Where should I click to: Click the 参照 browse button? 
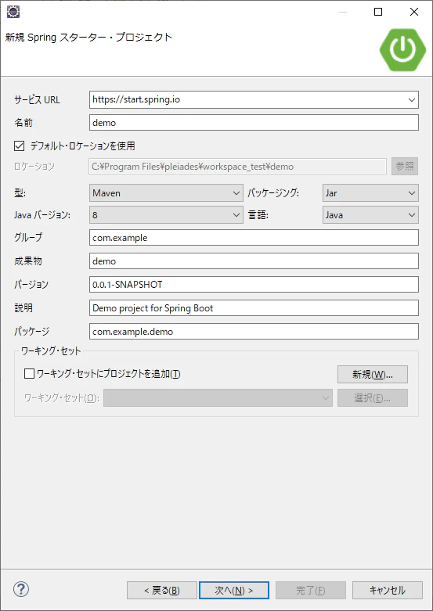[405, 167]
